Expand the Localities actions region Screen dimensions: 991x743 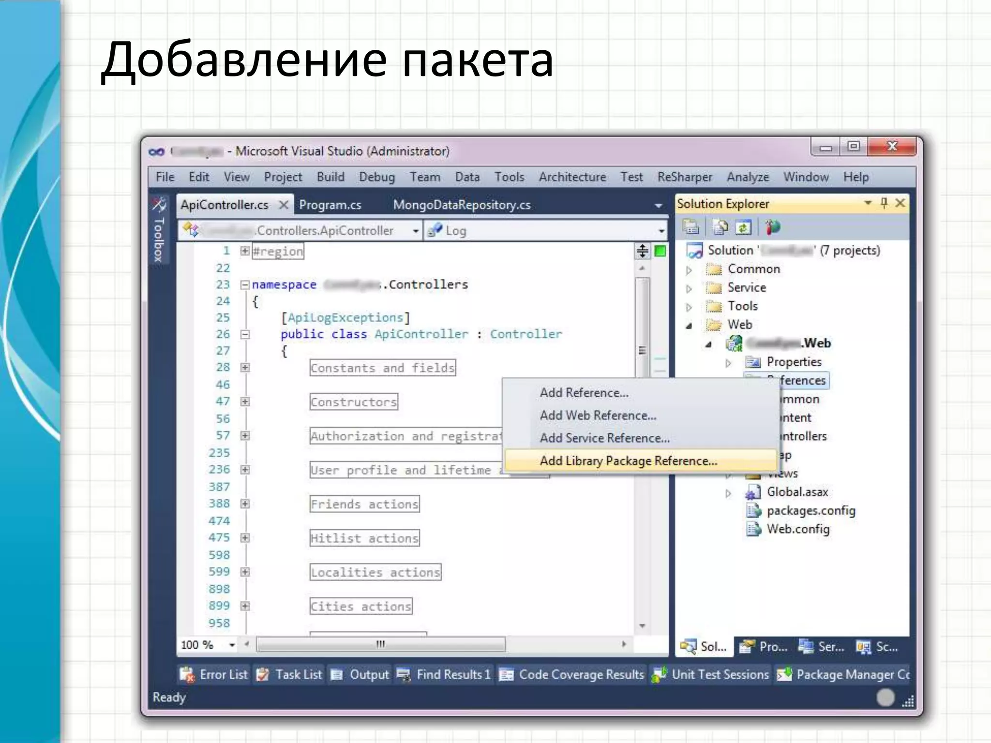pos(245,572)
